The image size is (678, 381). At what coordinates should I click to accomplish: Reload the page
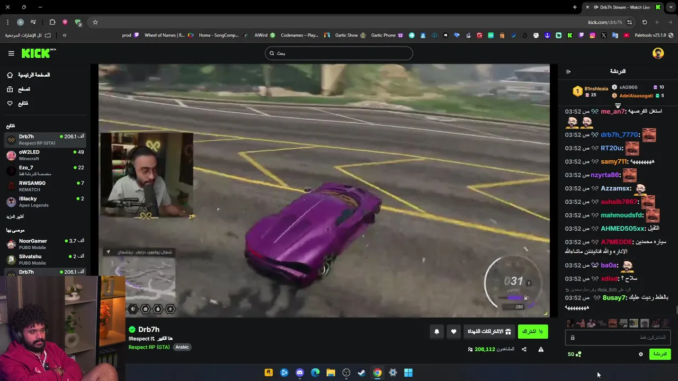point(645,22)
